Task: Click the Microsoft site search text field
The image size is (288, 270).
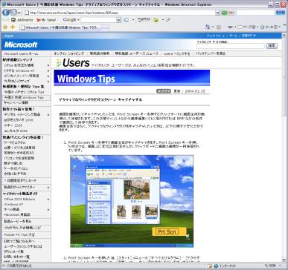Action: pos(231,46)
